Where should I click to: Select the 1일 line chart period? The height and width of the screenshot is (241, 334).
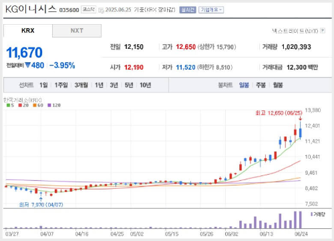coord(43,85)
